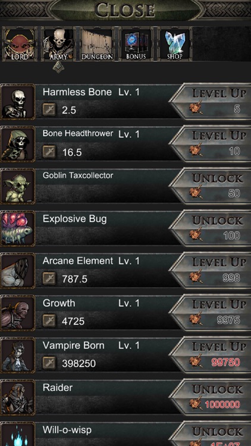Level up Harmless Bone for 5
Screen dimensions: 251x446
[211, 102]
